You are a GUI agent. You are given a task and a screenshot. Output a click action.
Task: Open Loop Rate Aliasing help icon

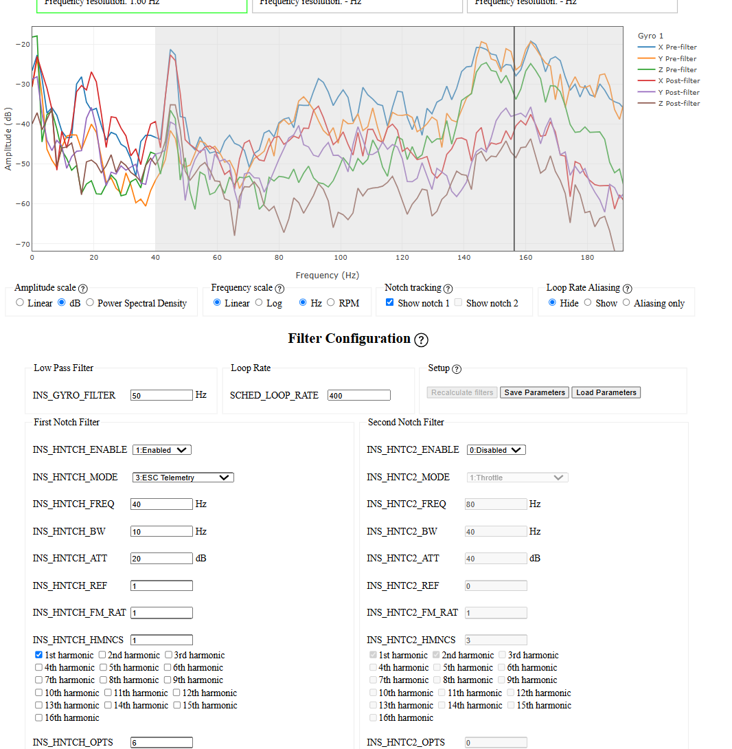pos(628,289)
